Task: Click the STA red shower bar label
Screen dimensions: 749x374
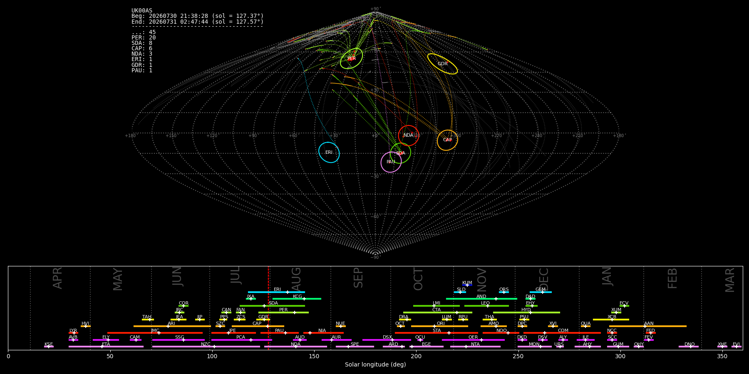Action: click(x=437, y=331)
